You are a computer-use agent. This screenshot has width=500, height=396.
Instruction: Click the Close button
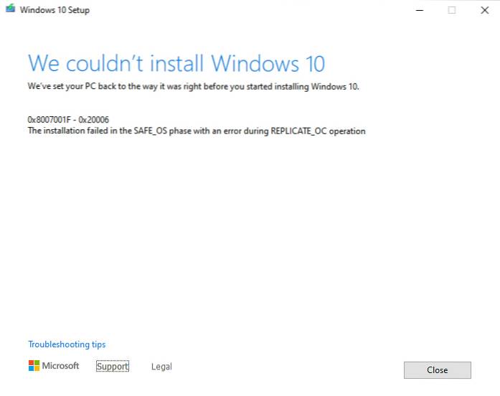click(438, 370)
